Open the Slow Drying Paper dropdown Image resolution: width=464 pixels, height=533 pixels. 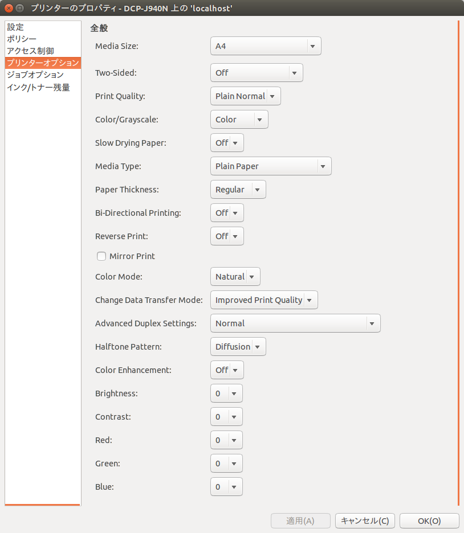click(227, 143)
